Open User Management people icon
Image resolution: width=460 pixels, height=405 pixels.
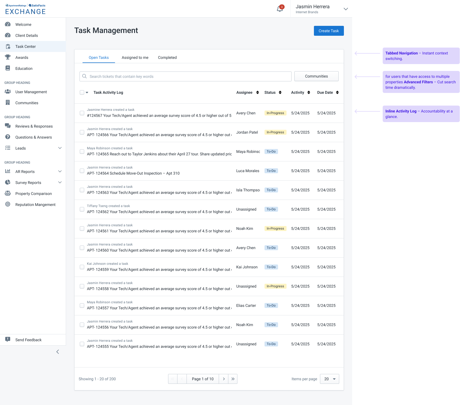pos(8,92)
